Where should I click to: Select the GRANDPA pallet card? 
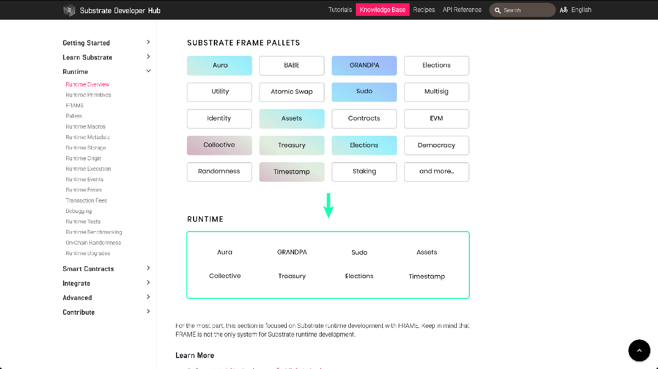tap(364, 65)
